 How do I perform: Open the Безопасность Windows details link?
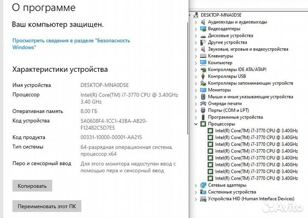point(71,44)
